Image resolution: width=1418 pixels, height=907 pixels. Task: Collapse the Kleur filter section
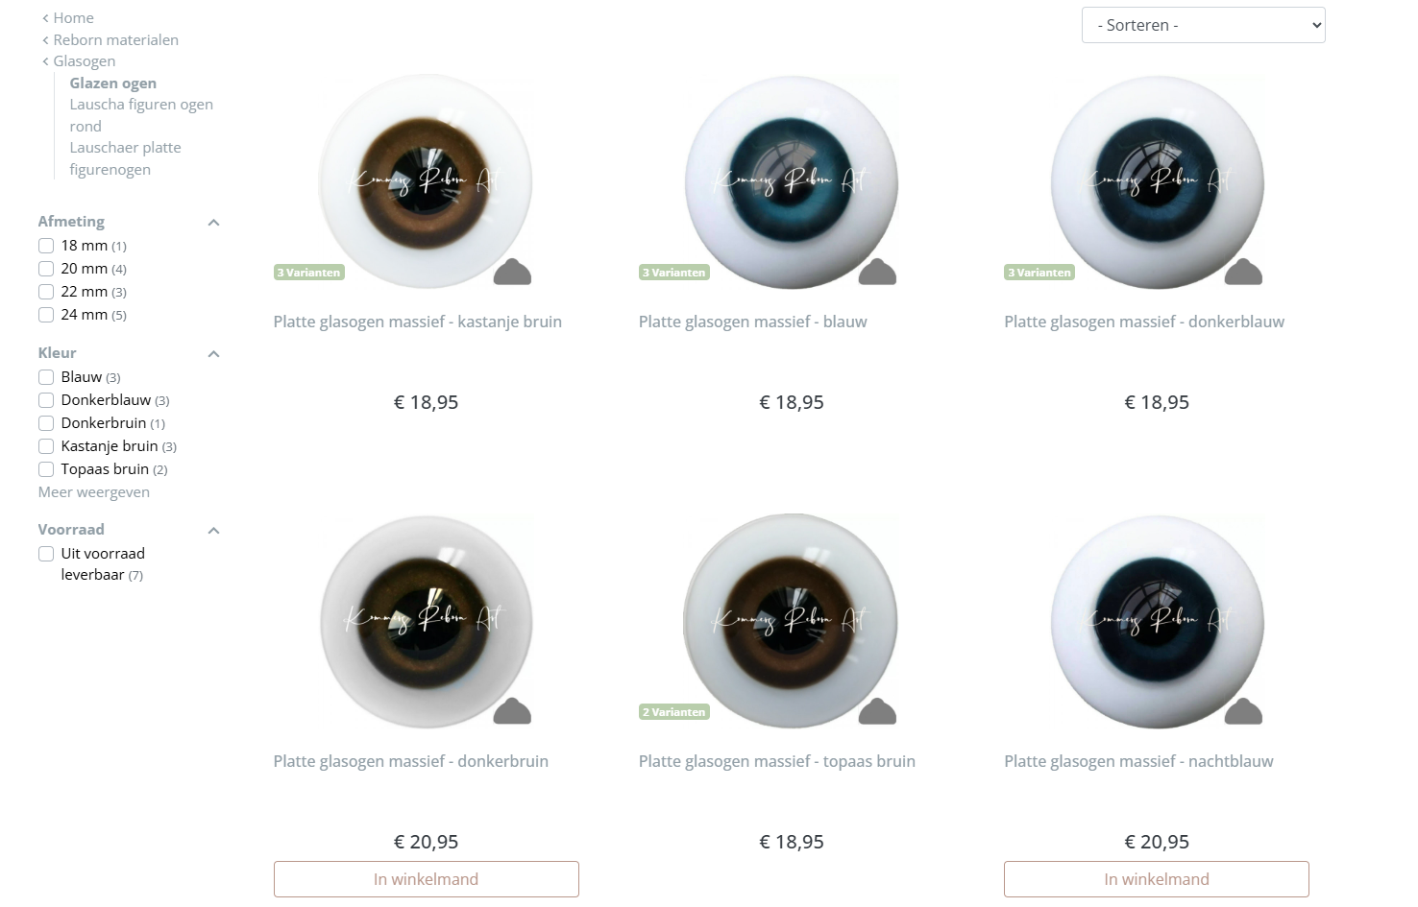214,354
